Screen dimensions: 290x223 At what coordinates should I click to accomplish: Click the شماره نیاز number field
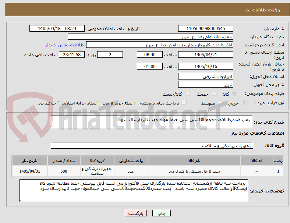206,28
